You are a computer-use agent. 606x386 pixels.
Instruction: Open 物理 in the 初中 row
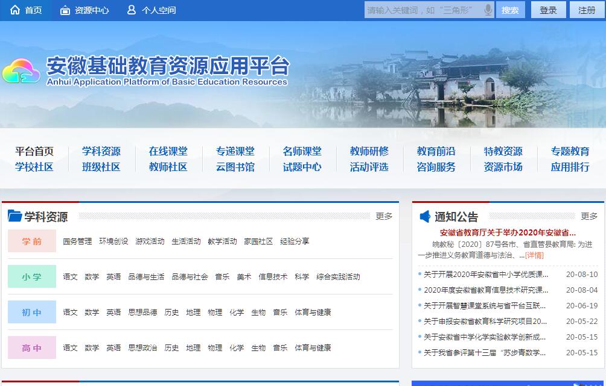(x=215, y=313)
